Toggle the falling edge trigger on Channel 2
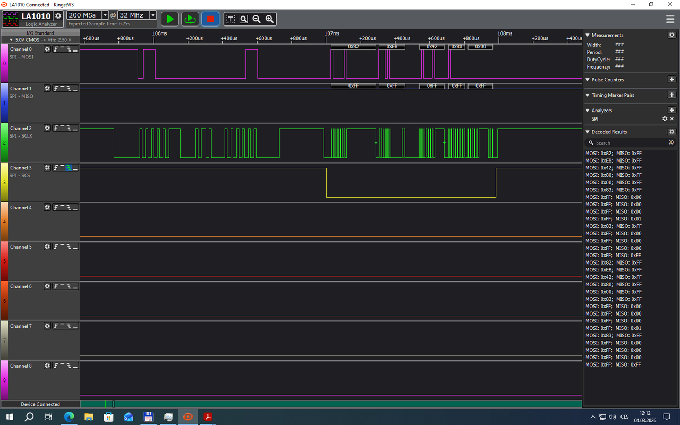This screenshot has height=425, width=680. (x=69, y=128)
